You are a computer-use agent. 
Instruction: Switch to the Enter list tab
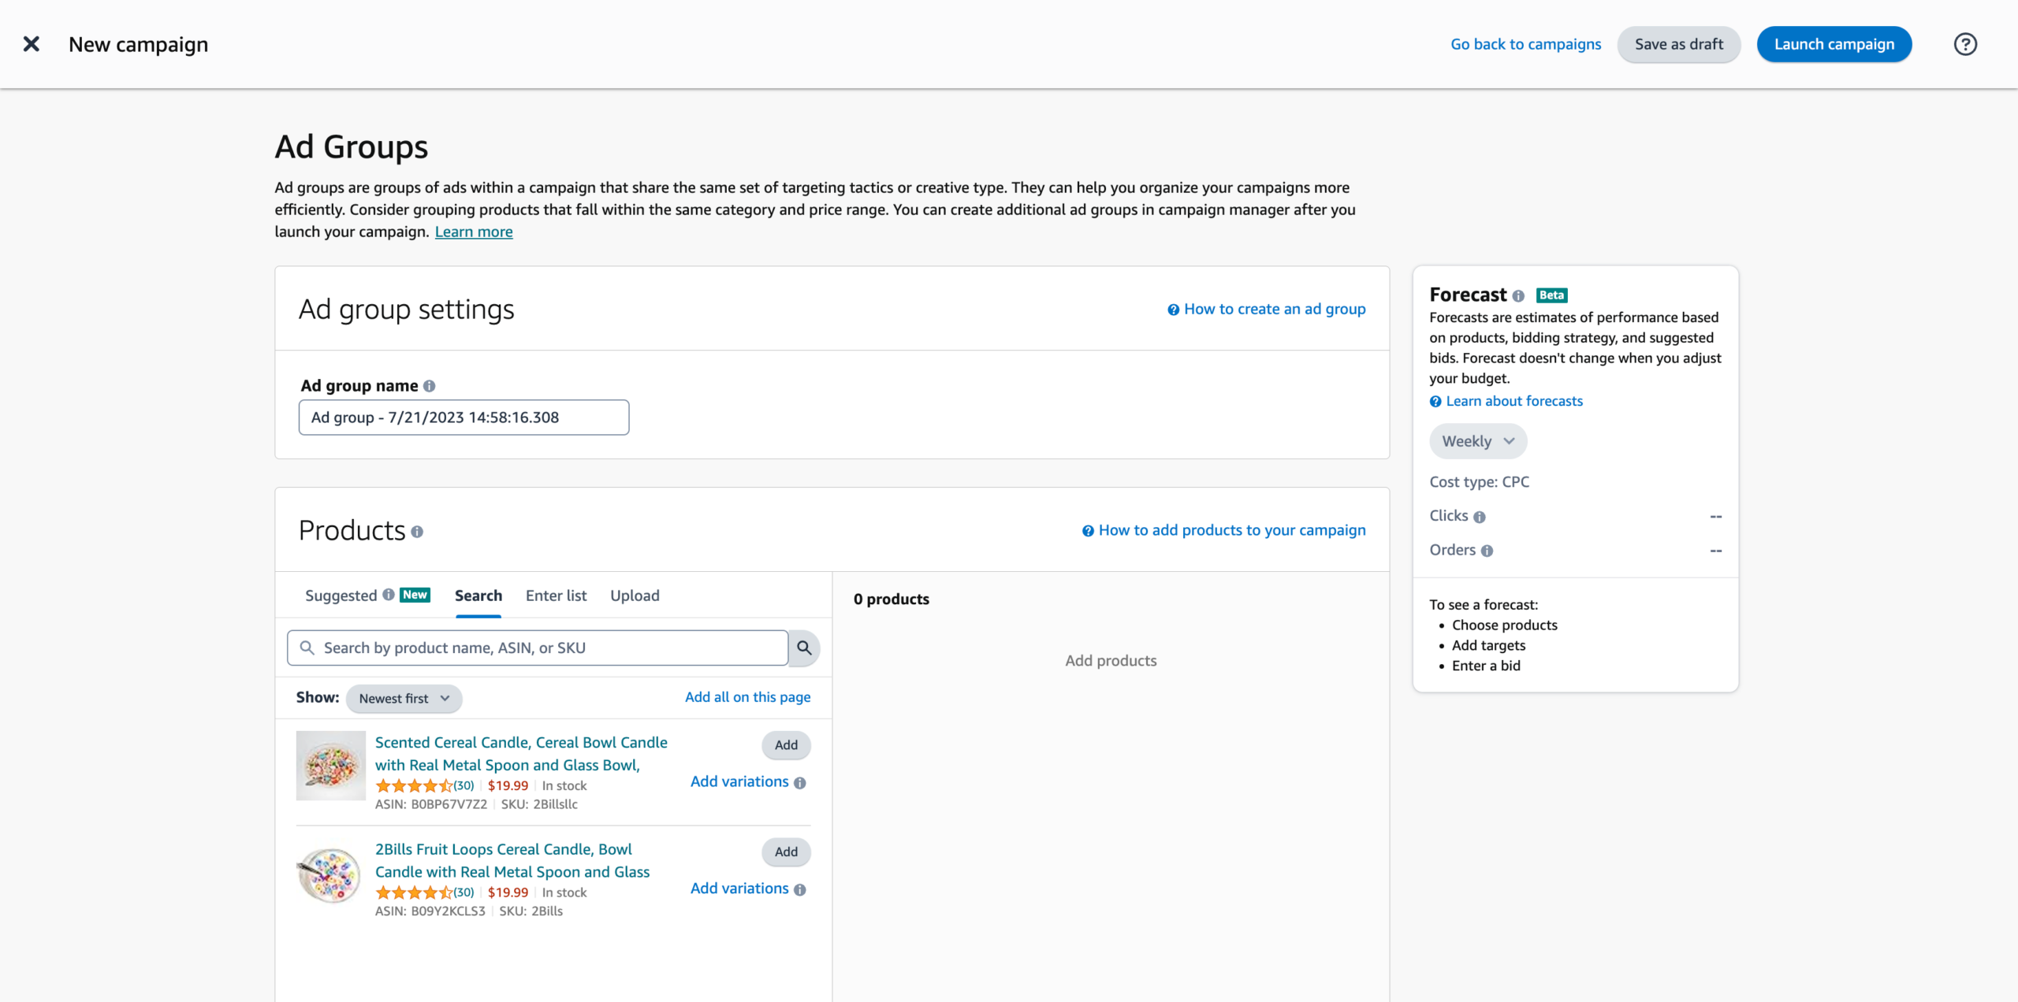tap(556, 596)
